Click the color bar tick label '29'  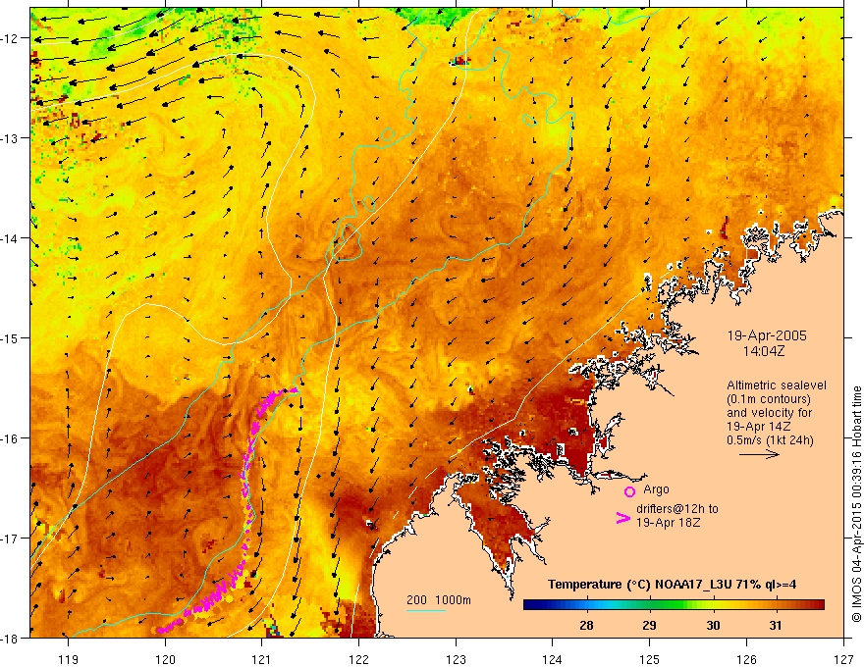coord(650,625)
